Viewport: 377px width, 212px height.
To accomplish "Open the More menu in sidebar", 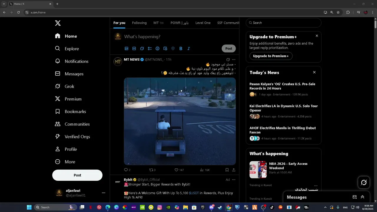I will click(x=65, y=162).
